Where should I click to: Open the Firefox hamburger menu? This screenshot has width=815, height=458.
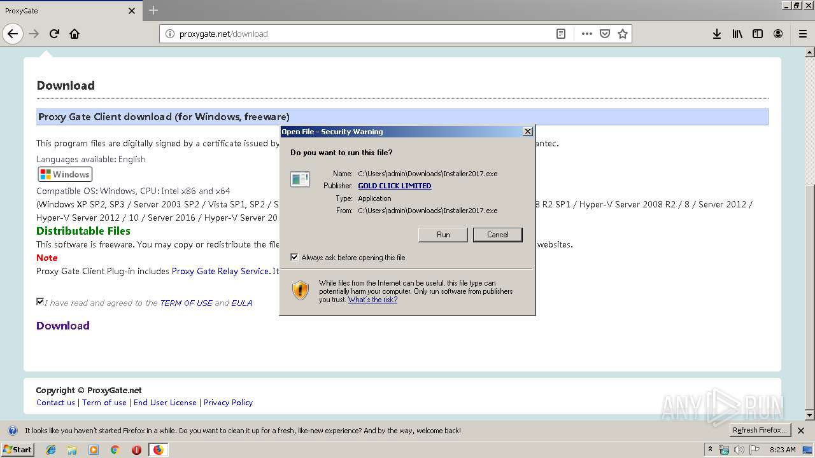(x=803, y=34)
